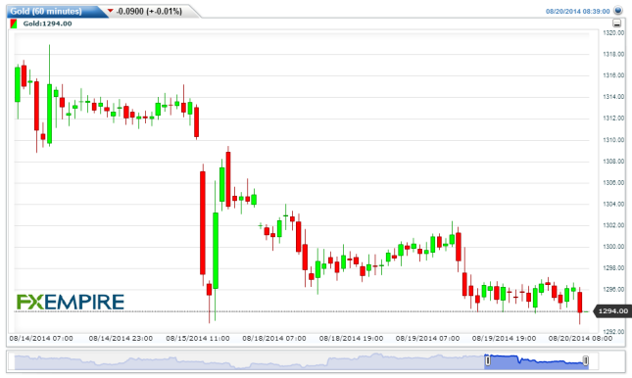Click the left handle of the range slider
The width and height of the screenshot is (632, 378).
tap(488, 360)
